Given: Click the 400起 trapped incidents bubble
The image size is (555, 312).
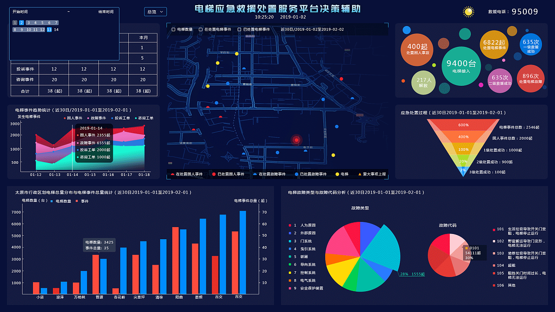Looking at the screenshot, I should (x=418, y=49).
